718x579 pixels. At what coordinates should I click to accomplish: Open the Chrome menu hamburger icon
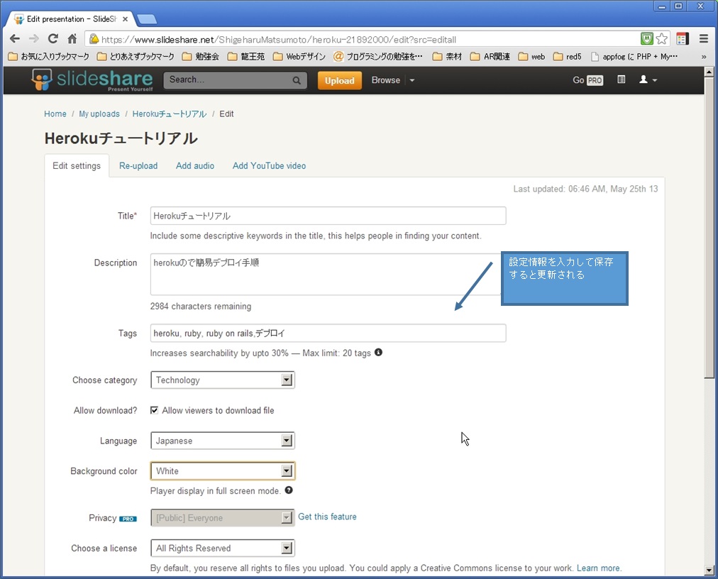coord(704,39)
